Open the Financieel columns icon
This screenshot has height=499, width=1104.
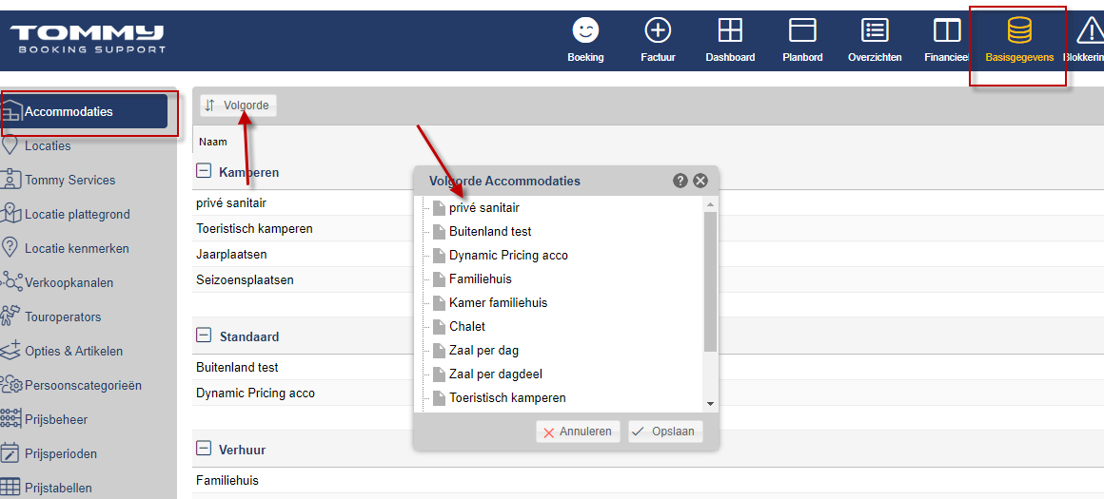pos(947,30)
